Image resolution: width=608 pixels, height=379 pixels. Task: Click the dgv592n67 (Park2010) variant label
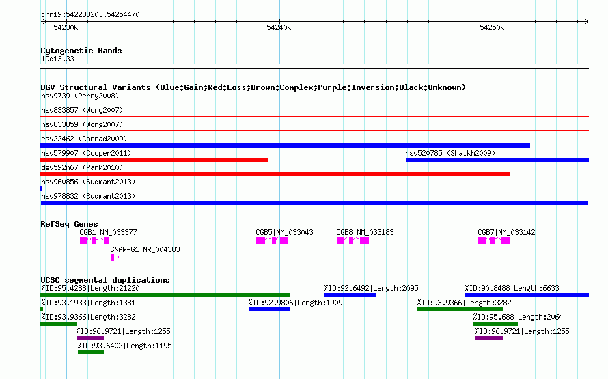pyautogui.click(x=82, y=167)
